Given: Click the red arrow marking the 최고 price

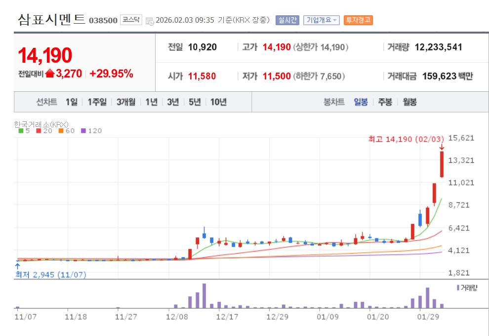Looking at the screenshot, I should click(442, 147).
